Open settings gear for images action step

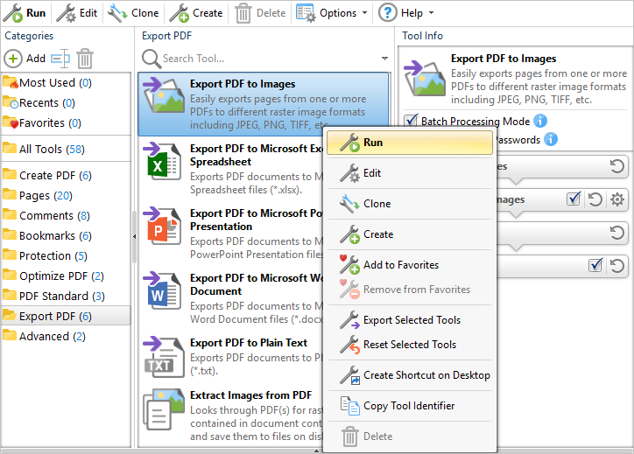click(617, 199)
